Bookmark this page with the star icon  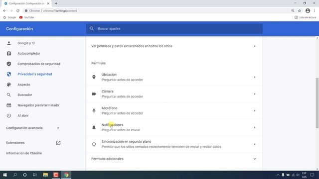click(300, 11)
